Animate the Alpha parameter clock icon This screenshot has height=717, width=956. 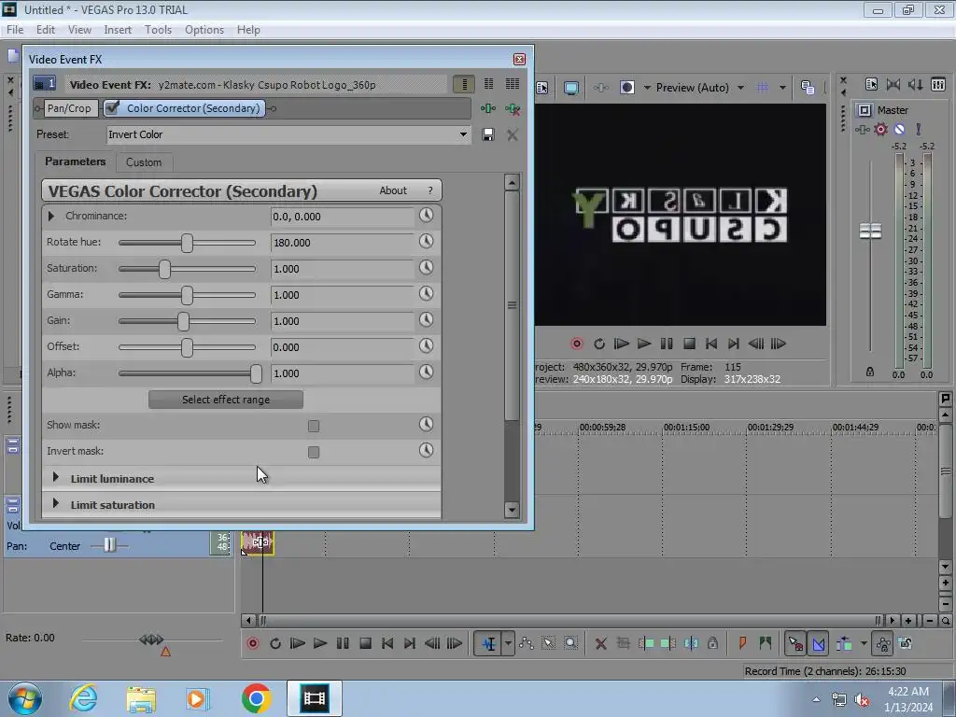click(426, 373)
